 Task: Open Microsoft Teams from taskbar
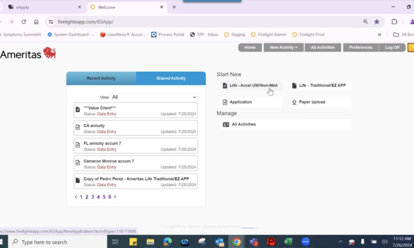click(x=254, y=242)
